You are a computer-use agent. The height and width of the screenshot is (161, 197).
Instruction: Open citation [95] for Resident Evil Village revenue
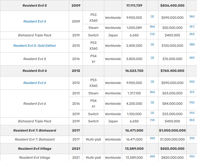[192, 156]
